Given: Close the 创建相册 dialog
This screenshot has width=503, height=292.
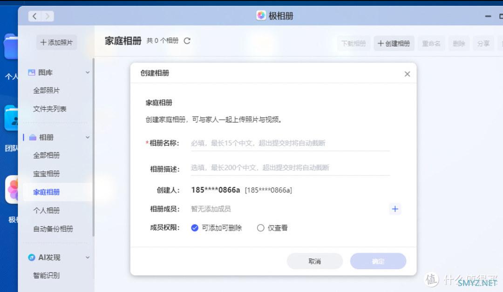Looking at the screenshot, I should pyautogui.click(x=407, y=74).
